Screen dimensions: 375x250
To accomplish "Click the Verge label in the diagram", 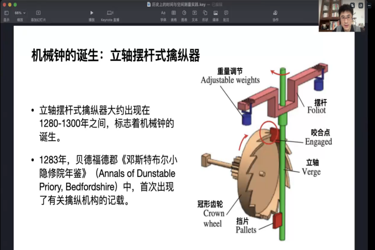I will 311,172.
